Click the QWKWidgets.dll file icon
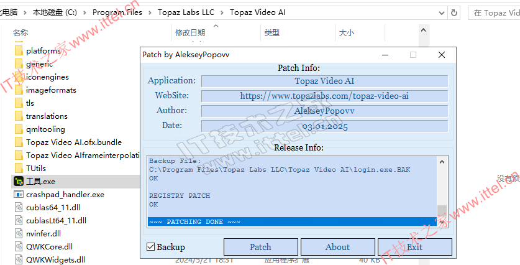The image size is (520, 265). 19,259
